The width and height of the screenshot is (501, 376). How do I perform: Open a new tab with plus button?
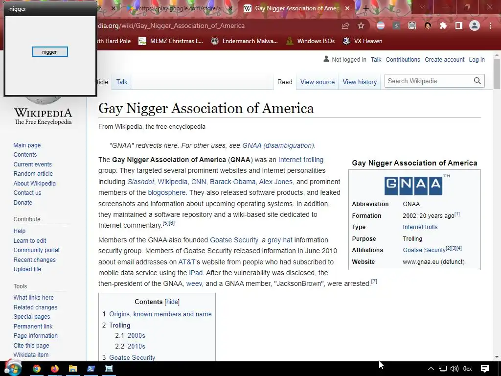click(366, 9)
